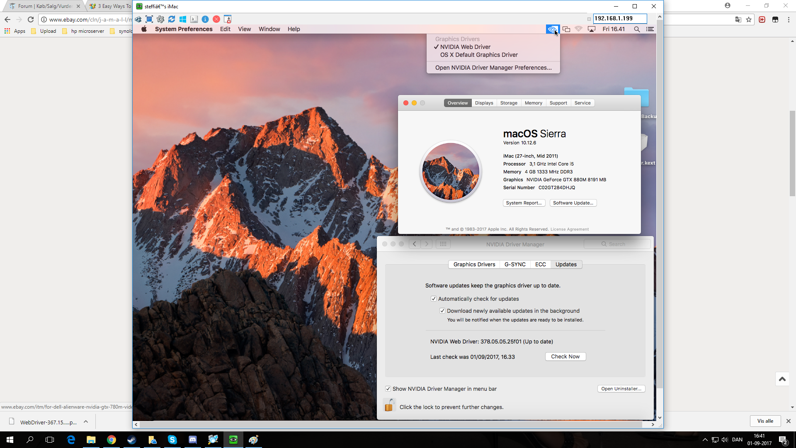Screen dimensions: 796x448
Task: Open the VNC options gear icon
Action: pyautogui.click(x=160, y=19)
